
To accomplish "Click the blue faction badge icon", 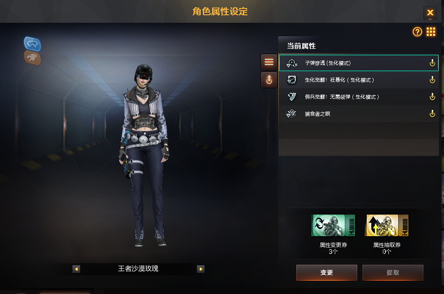I will (32, 44).
